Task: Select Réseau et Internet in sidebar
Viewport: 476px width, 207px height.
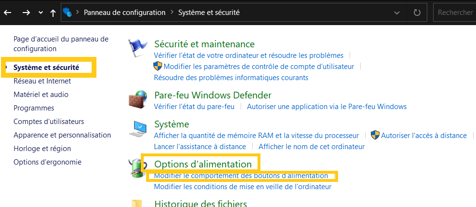Action: (x=42, y=81)
